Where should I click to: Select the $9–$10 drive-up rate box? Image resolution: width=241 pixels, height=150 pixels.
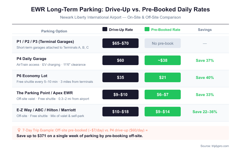(120, 94)
